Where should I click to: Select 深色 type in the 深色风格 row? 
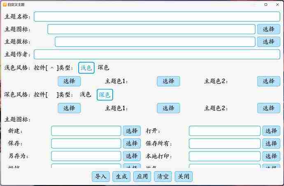[x=105, y=95]
